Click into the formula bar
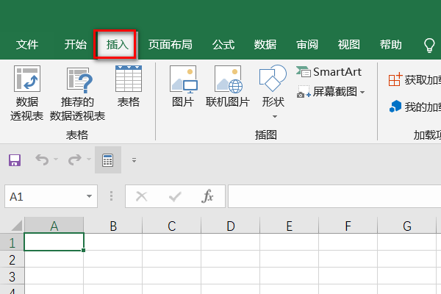Screen dimensions: 441x294 pyautogui.click(x=334, y=196)
